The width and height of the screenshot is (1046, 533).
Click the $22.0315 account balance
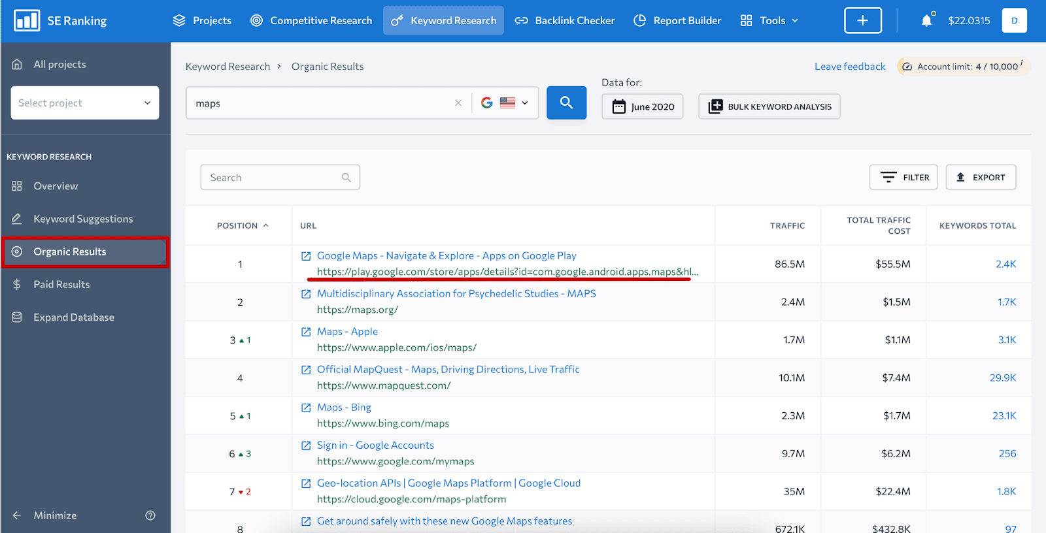(x=969, y=21)
